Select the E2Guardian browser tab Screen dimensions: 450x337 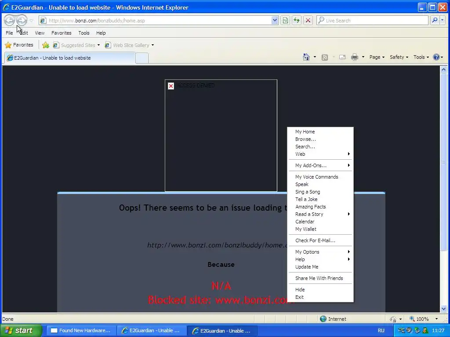pos(70,58)
